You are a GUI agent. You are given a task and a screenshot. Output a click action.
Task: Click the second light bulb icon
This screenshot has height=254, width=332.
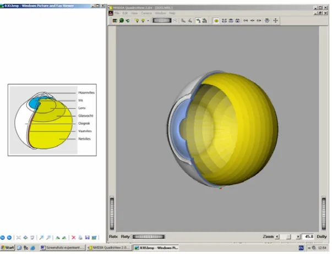(143, 20)
